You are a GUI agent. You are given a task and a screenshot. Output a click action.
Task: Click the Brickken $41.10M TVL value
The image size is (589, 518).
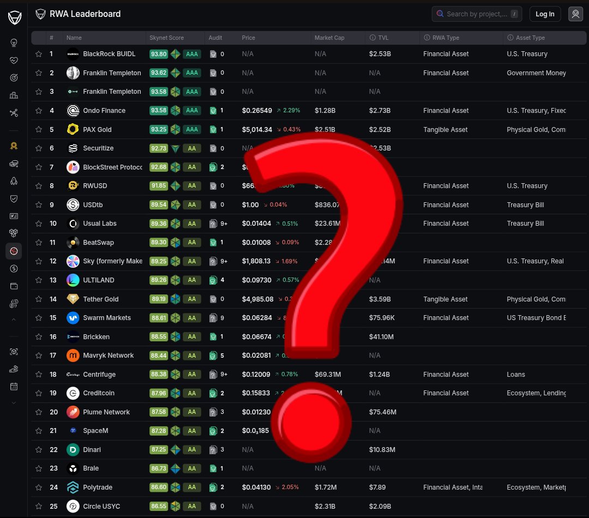click(x=381, y=336)
